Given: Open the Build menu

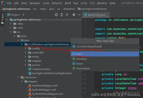Looking at the screenshot, I should (x=68, y=3).
